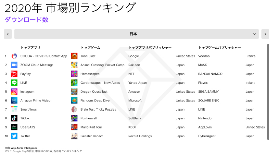Image resolution: width=279 pixels, height=155 pixels.
Task: Click the Toon Blast game icon
Action: click(x=74, y=56)
